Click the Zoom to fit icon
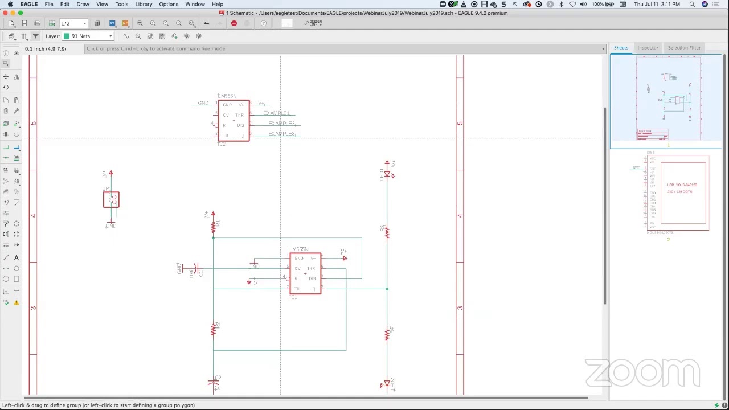The image size is (729, 410). (140, 23)
